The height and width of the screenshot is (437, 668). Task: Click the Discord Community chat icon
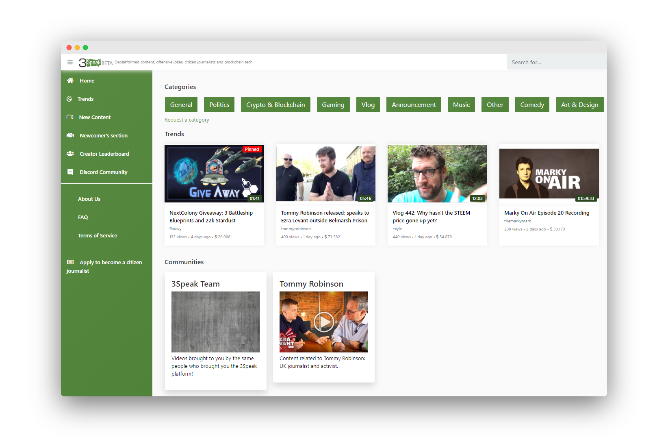coord(70,172)
